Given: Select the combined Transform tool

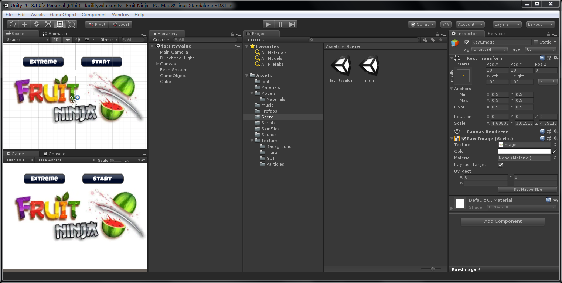Looking at the screenshot, I should coord(72,24).
